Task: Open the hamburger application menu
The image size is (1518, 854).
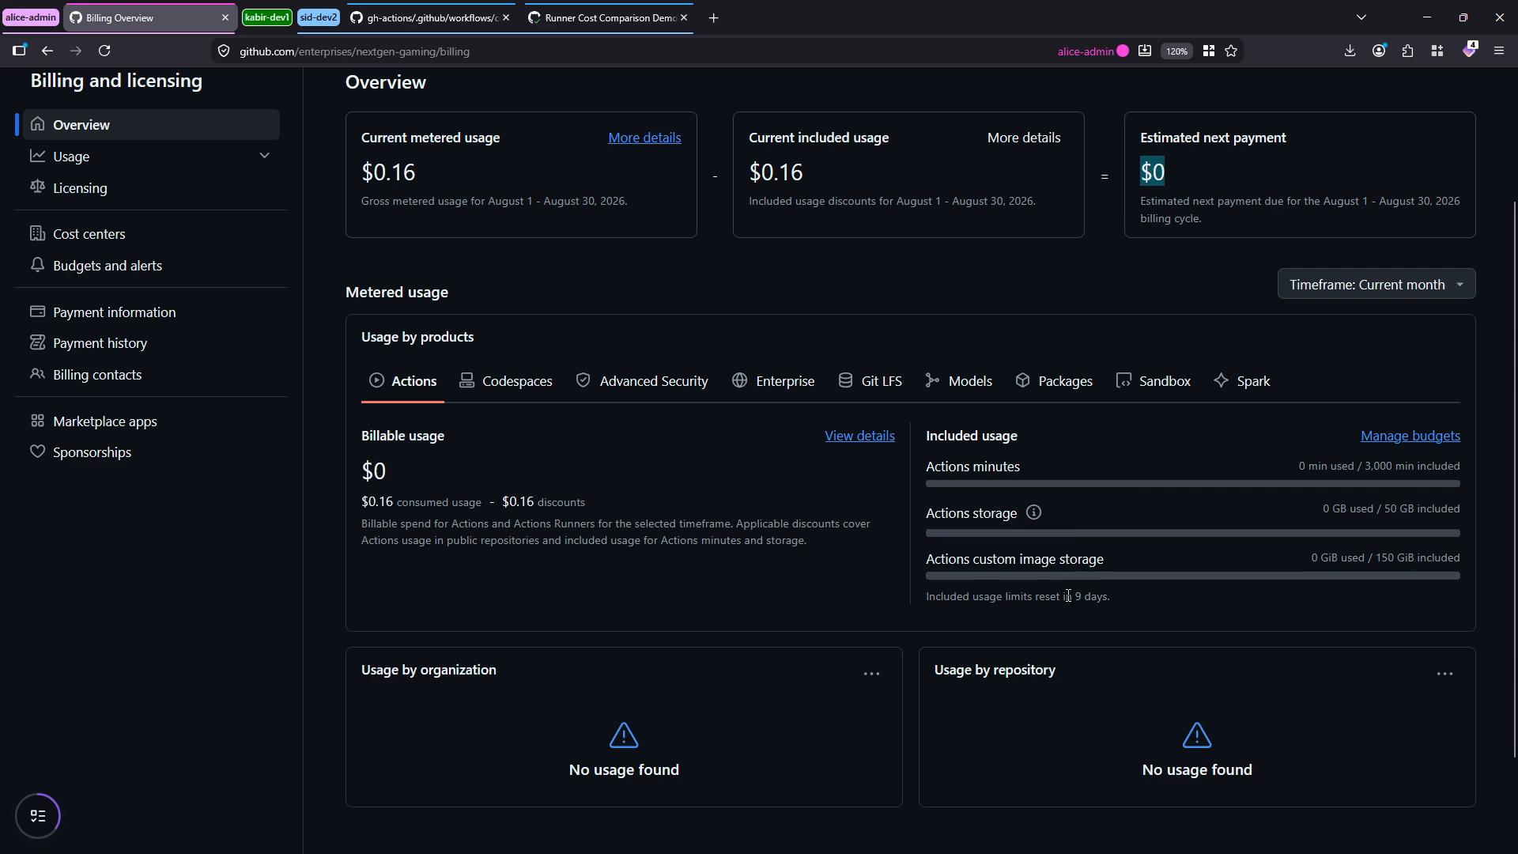Action: pos(1498,51)
